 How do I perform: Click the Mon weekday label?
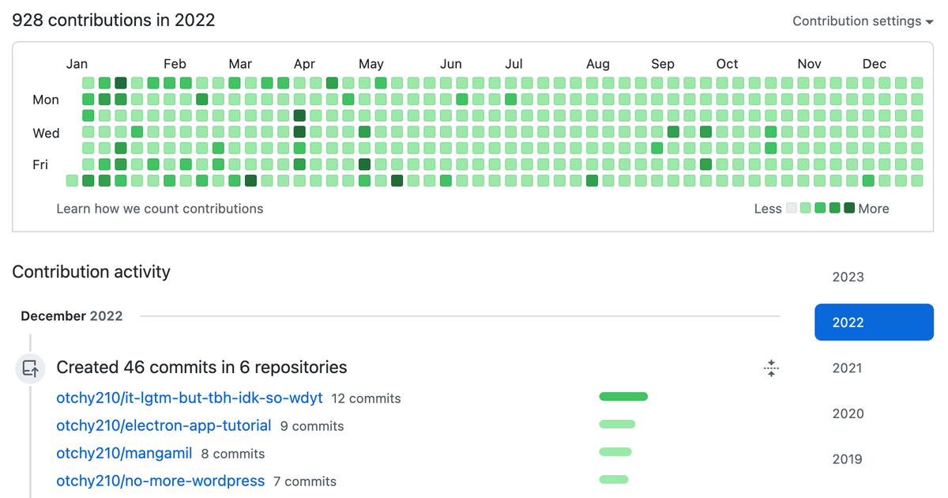coord(46,100)
